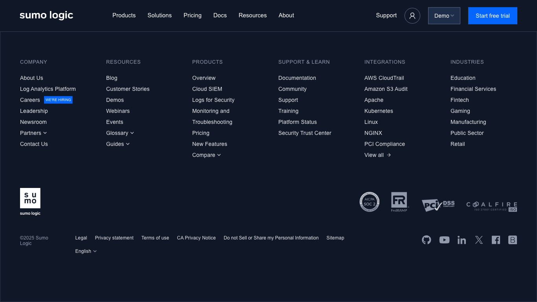Open the Resources nav menu
Image resolution: width=537 pixels, height=302 pixels.
(253, 15)
